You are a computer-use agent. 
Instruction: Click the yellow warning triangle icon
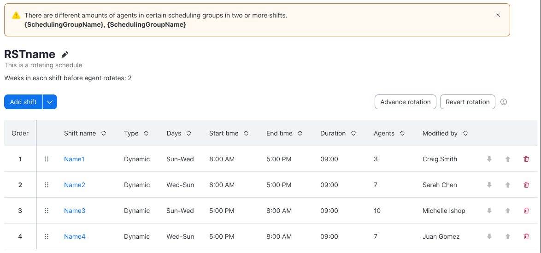click(x=16, y=16)
